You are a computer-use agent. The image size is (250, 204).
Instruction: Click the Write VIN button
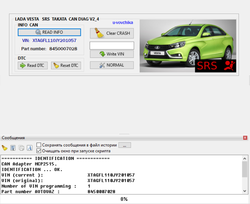[112, 54]
